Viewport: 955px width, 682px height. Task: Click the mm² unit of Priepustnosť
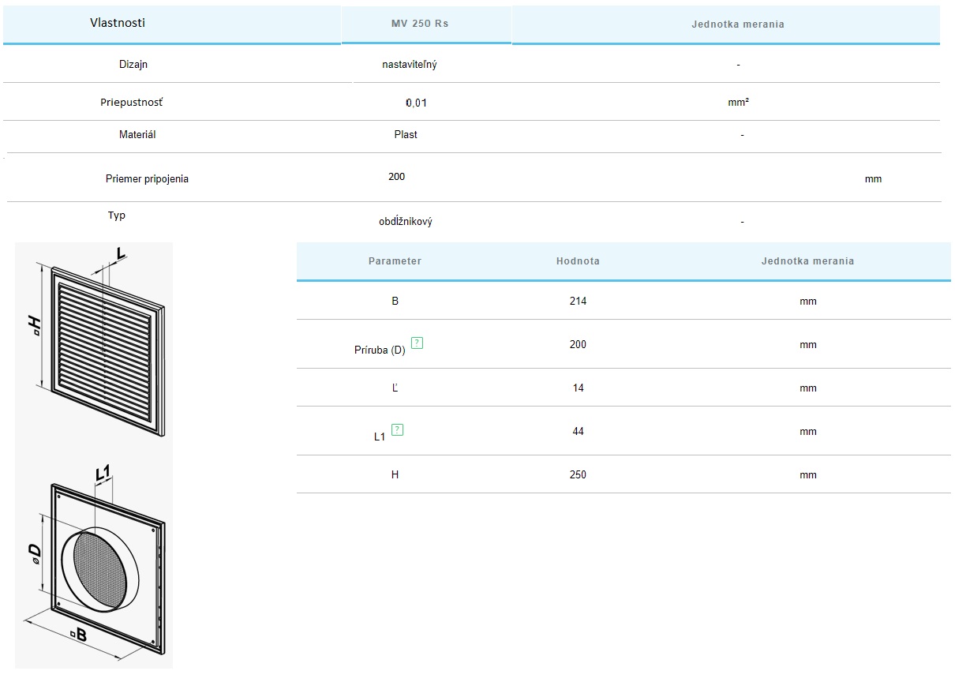pos(739,103)
